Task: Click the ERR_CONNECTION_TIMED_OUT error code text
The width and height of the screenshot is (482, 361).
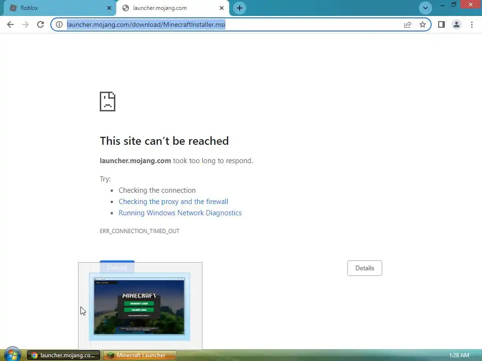Action: pos(139,231)
